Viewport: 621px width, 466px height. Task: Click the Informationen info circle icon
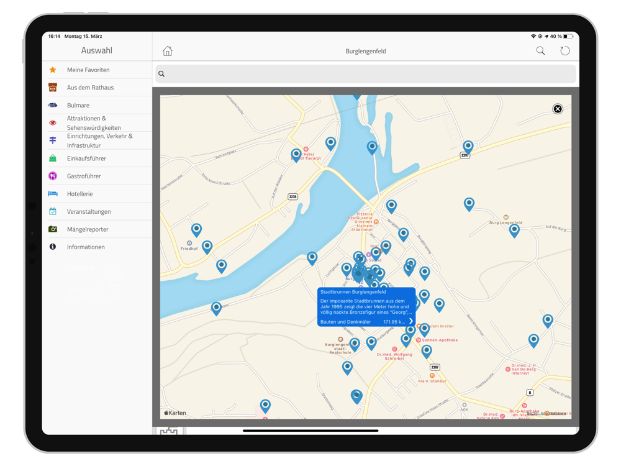pos(53,247)
